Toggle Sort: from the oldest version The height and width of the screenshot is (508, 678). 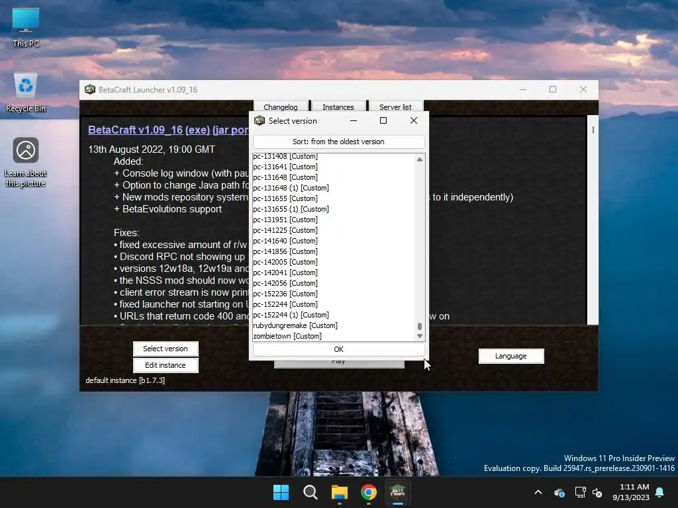(x=338, y=142)
